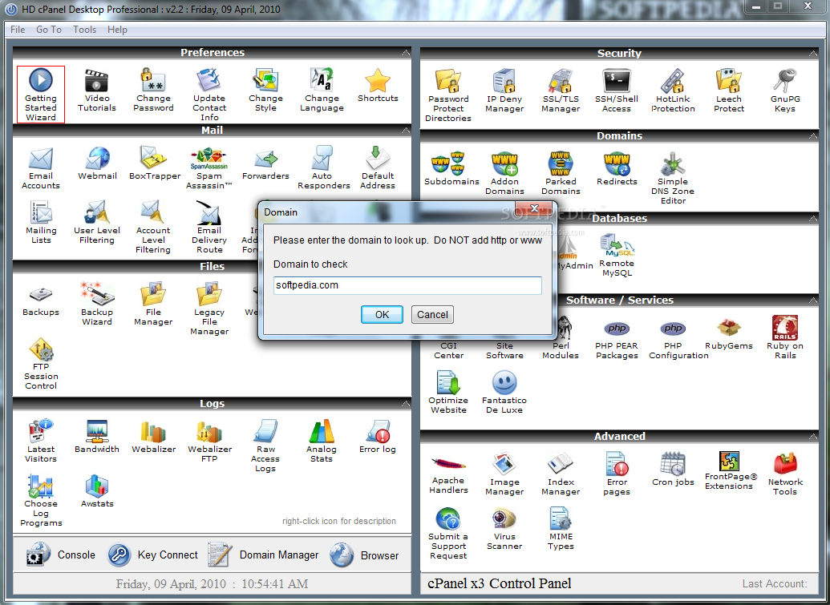Collapse the Domains section
The image size is (830, 605).
pos(812,136)
